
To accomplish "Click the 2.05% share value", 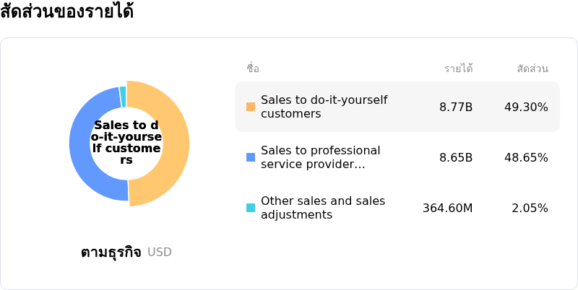I will (x=530, y=208).
